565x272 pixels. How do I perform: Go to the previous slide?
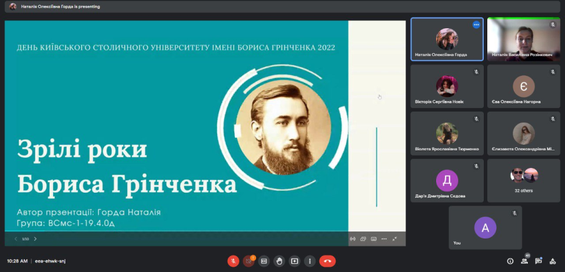pyautogui.click(x=15, y=239)
